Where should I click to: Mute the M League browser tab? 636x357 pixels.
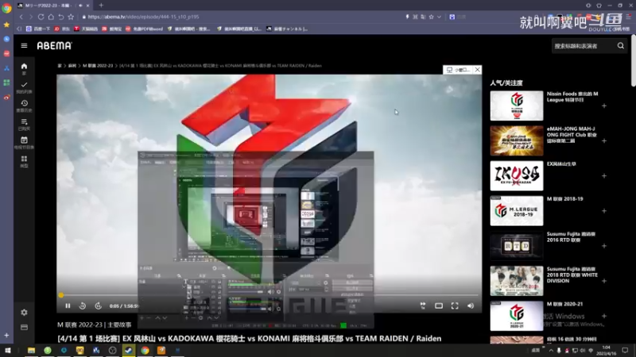tap(80, 6)
